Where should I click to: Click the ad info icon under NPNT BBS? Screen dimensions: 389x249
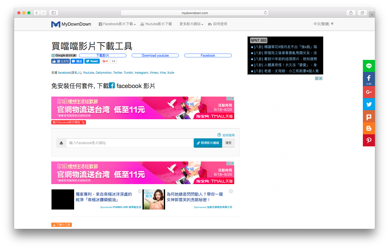(x=317, y=78)
